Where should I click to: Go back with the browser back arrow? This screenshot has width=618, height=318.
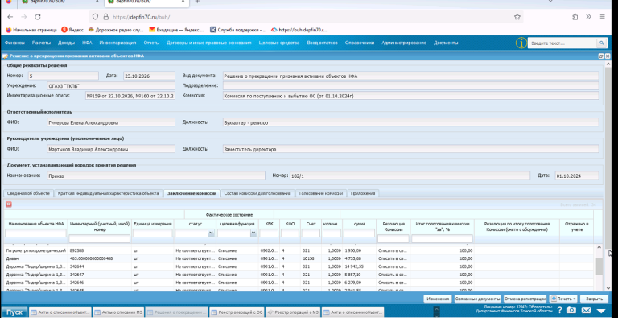10,17
